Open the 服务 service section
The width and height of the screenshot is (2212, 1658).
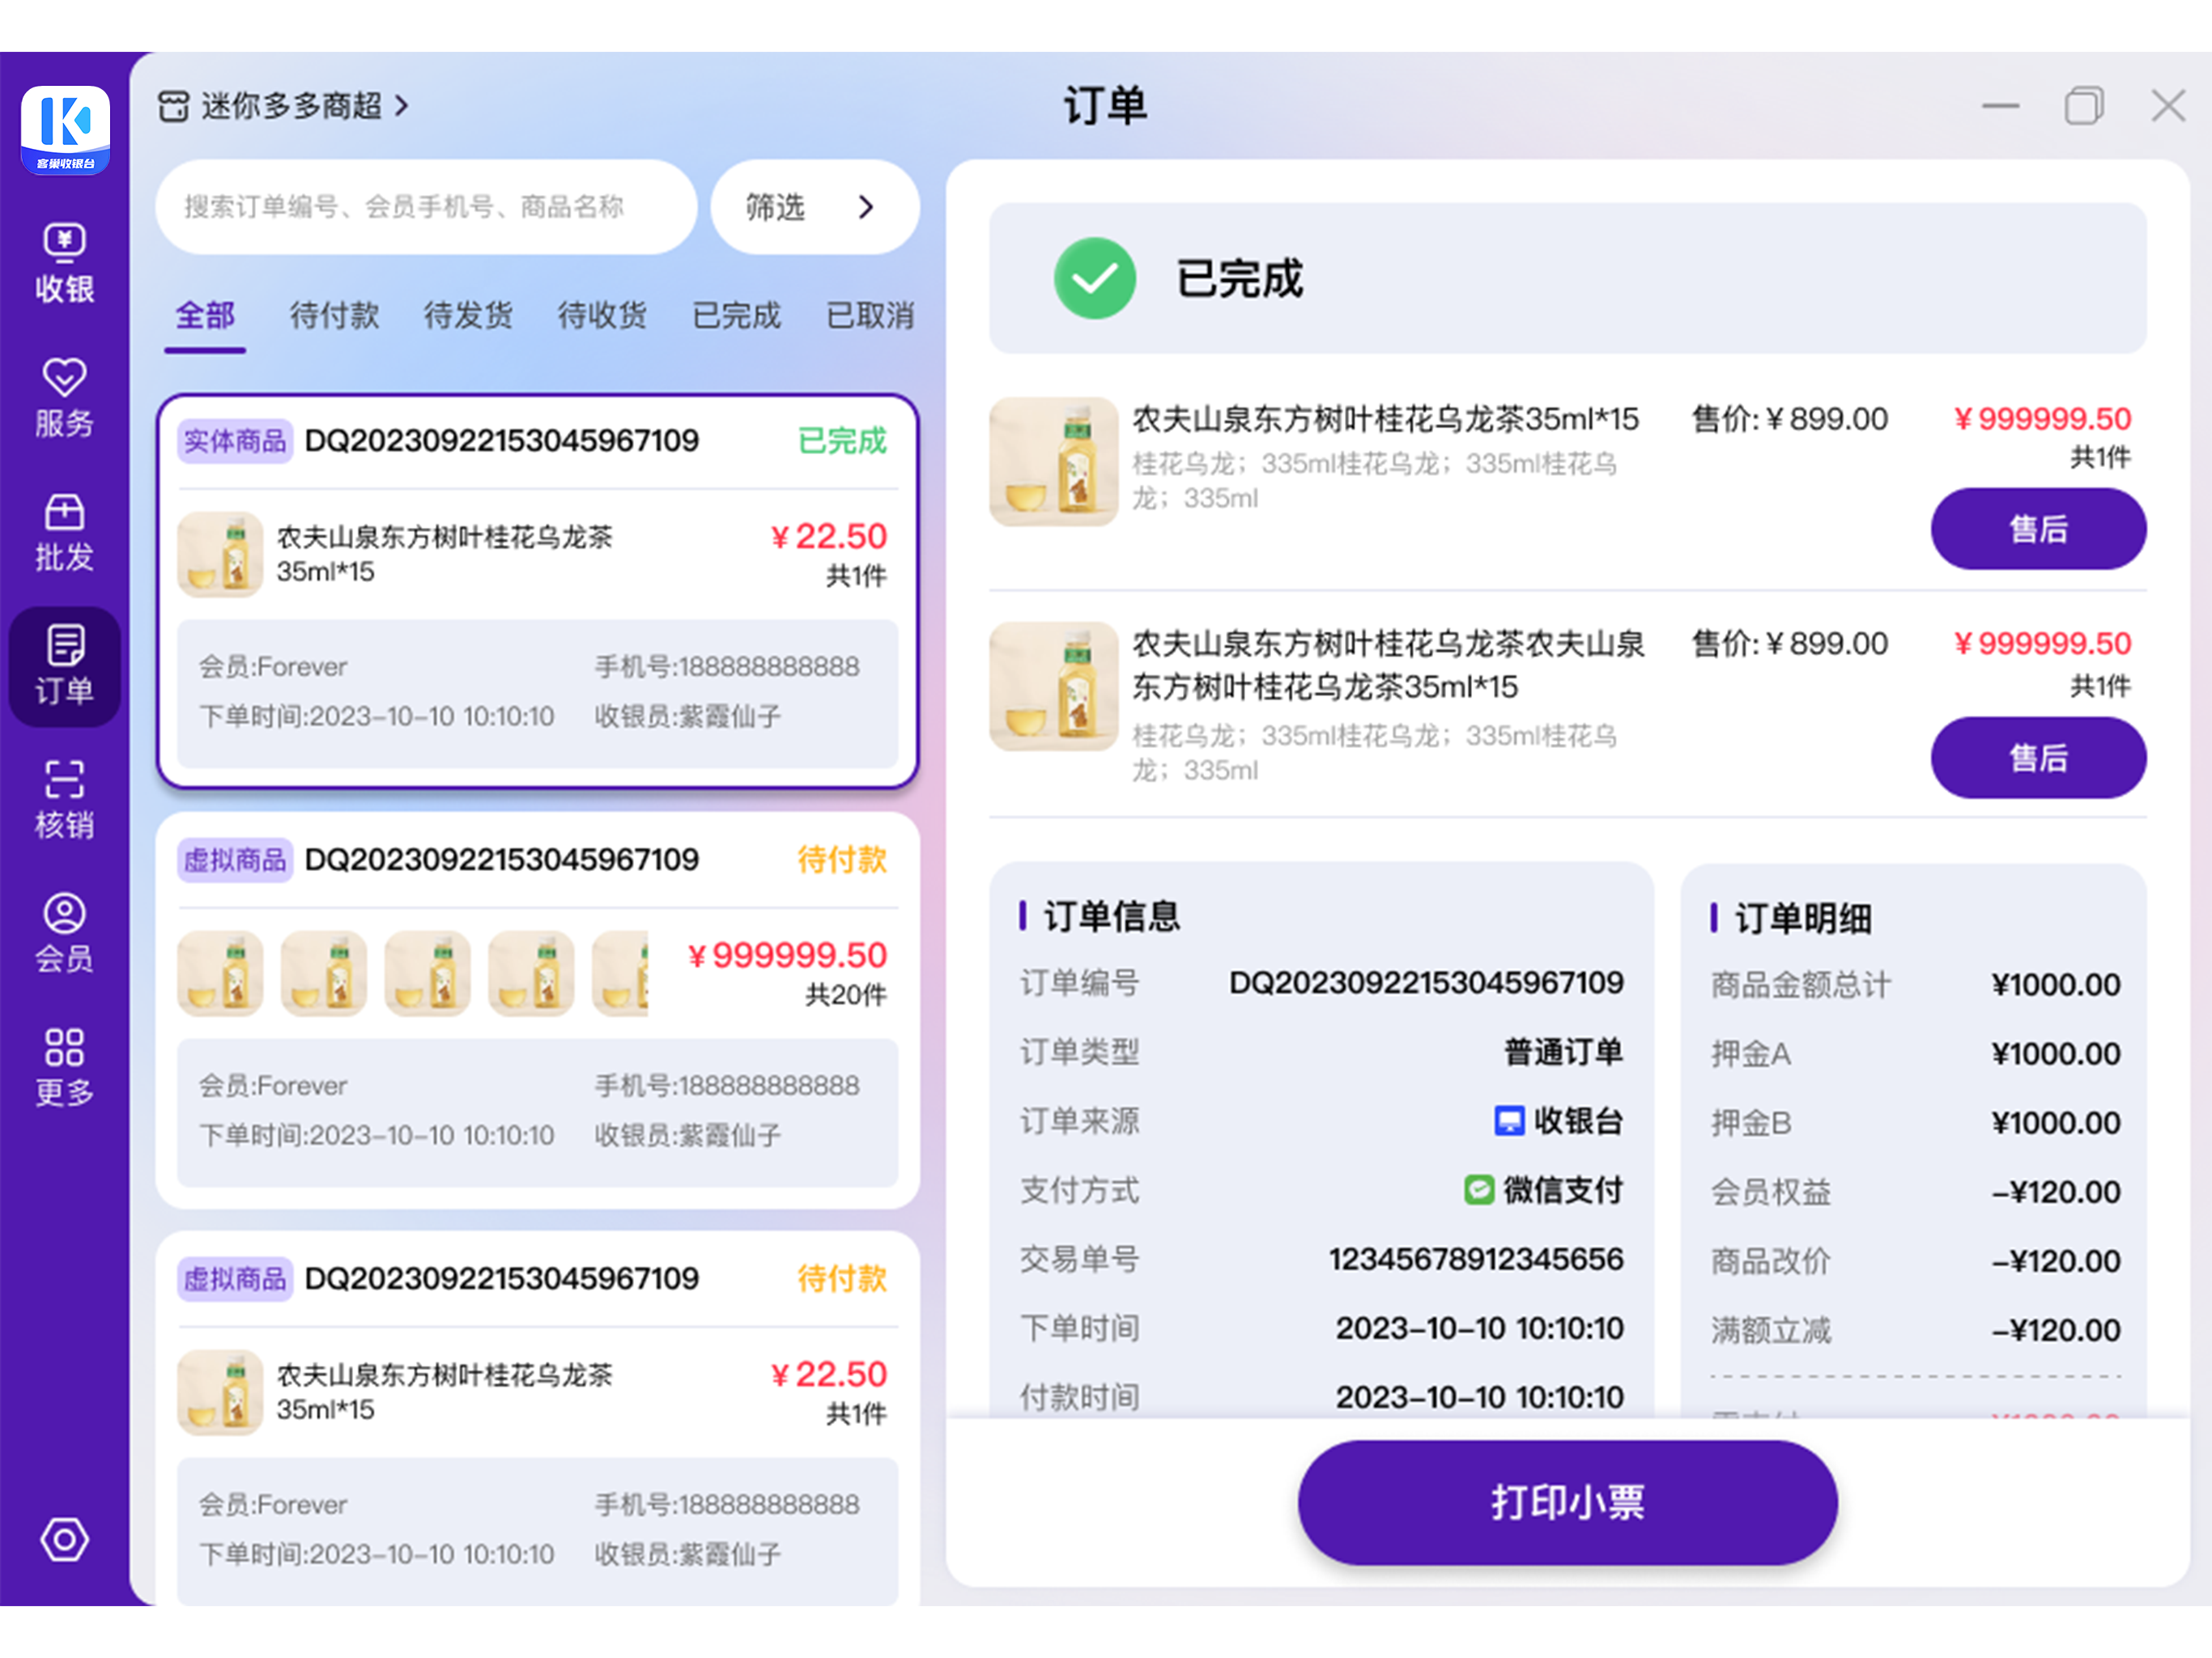65,398
